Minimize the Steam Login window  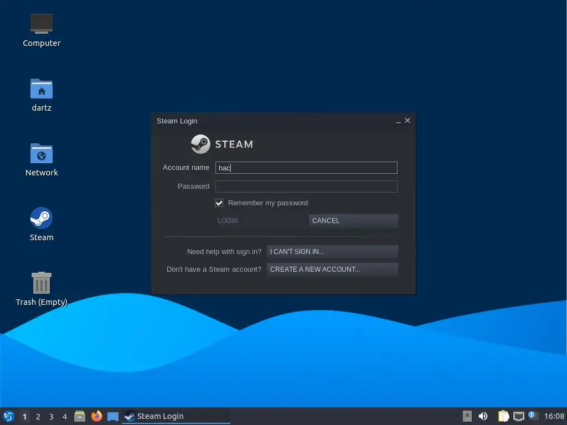click(x=399, y=121)
